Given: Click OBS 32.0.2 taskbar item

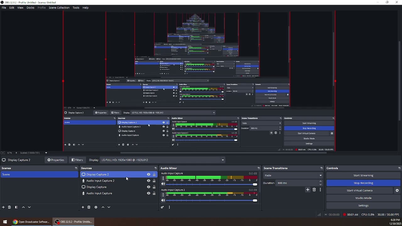Looking at the screenshot, I should tap(73, 222).
